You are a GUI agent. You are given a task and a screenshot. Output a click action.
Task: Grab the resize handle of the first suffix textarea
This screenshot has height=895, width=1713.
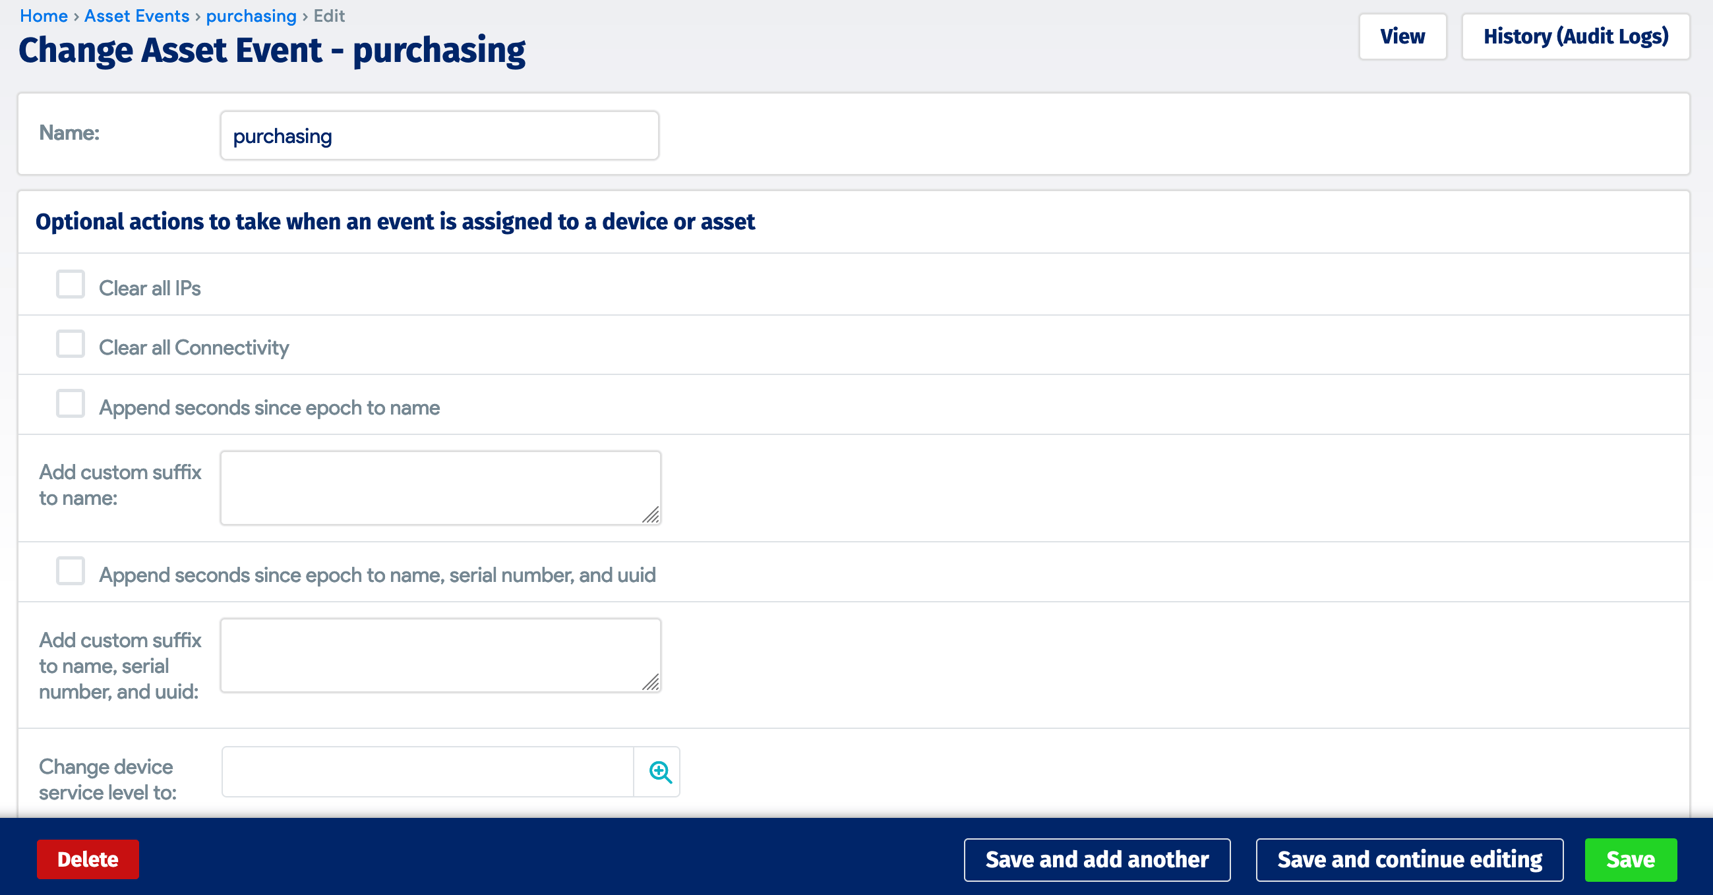[651, 515]
